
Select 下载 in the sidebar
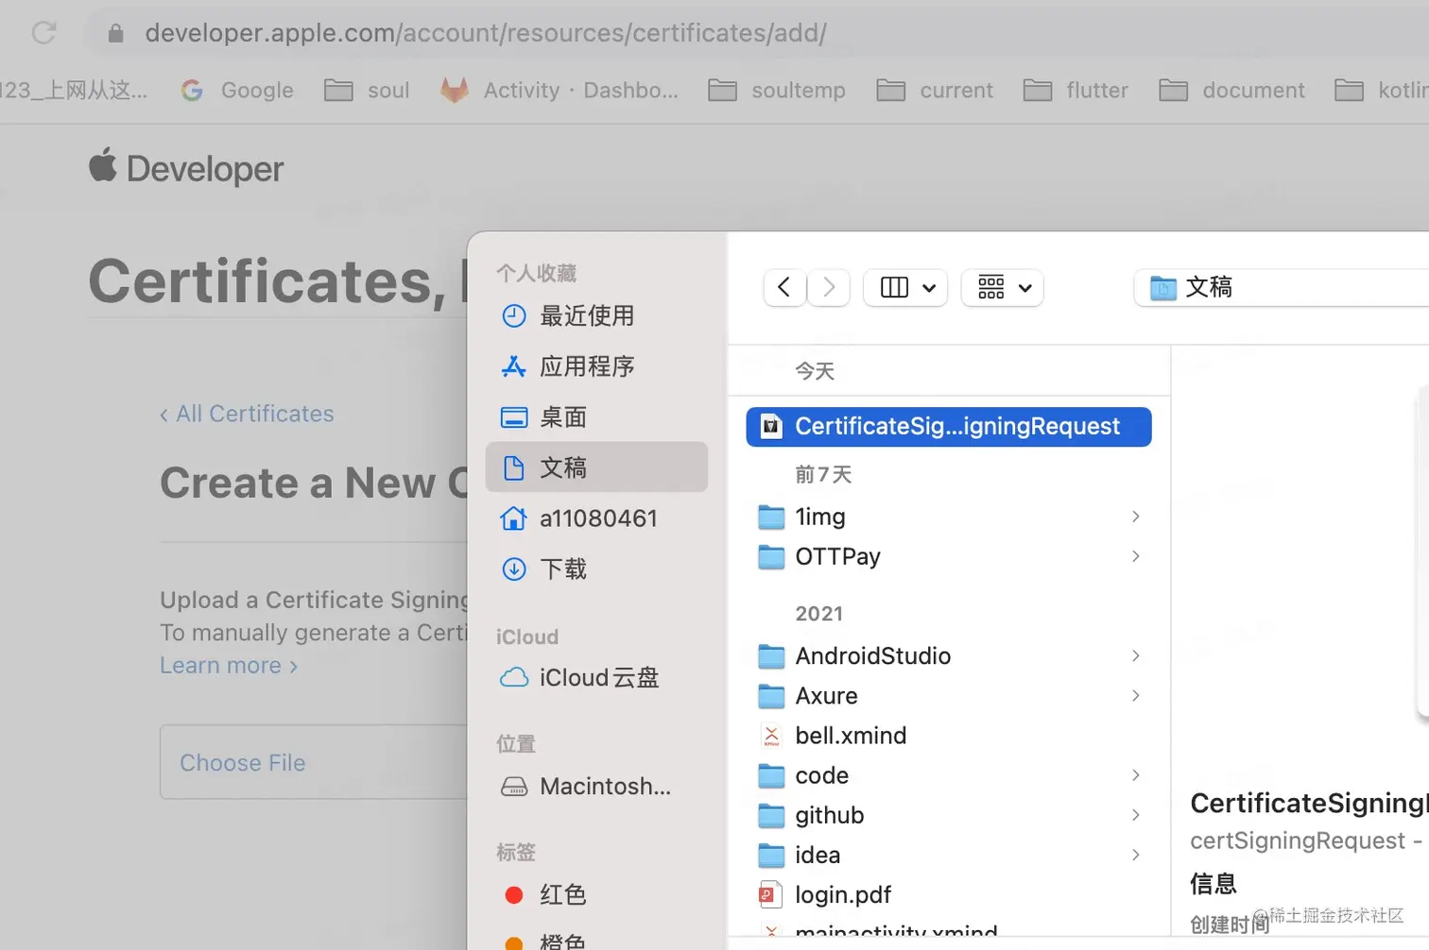596,569
